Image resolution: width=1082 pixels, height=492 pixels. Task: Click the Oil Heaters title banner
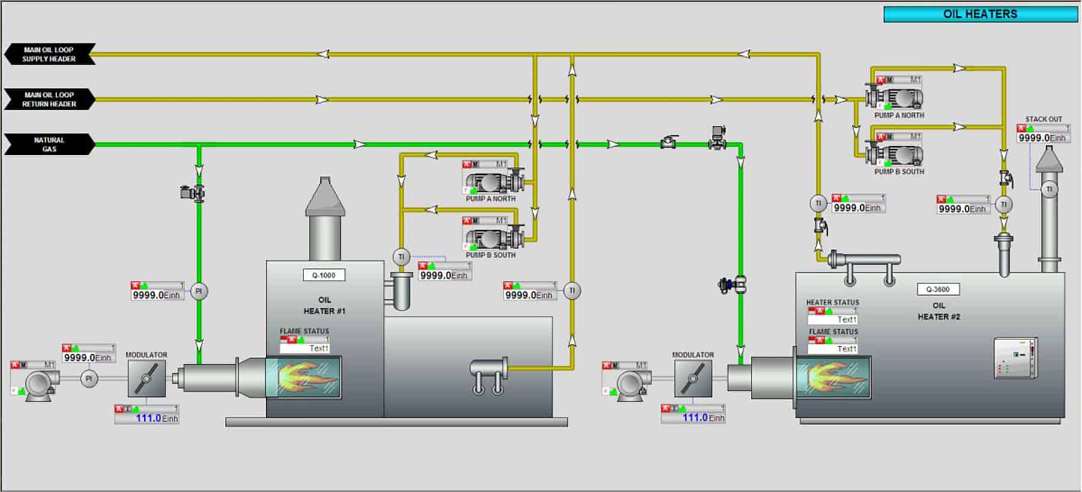tap(980, 14)
